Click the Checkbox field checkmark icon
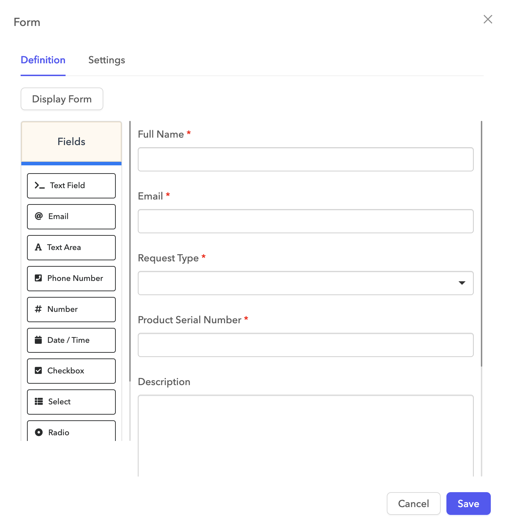This screenshot has height=527, width=505. (38, 371)
